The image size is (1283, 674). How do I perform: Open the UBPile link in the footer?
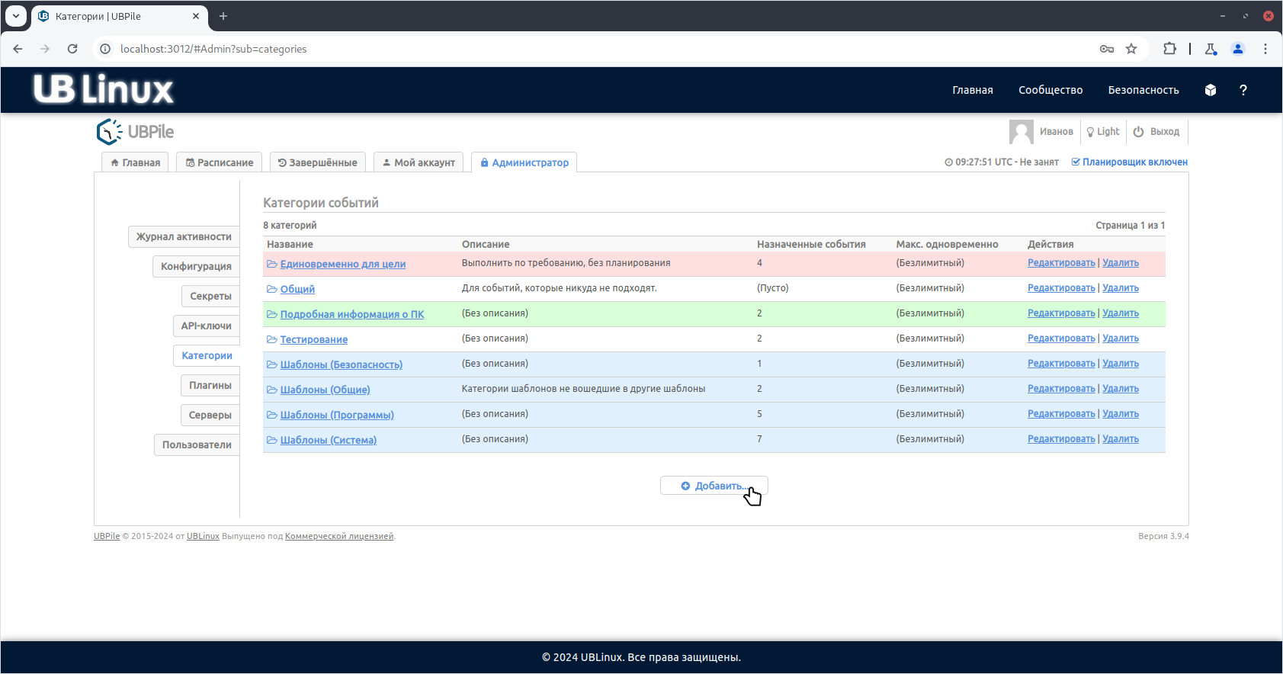(107, 536)
